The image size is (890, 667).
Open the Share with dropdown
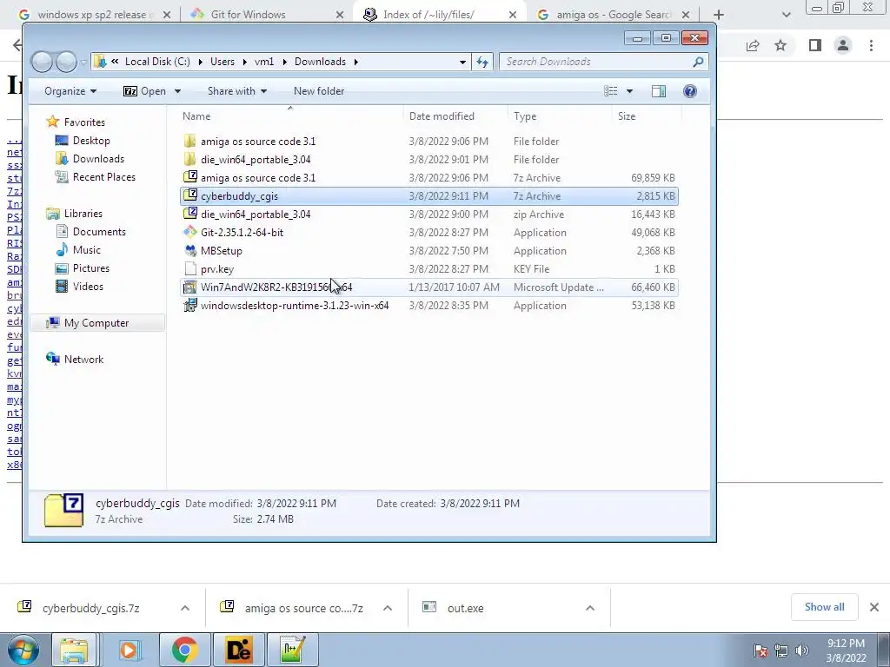[x=236, y=91]
